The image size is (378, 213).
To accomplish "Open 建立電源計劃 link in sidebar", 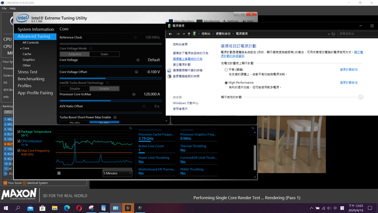I will point(182,65).
